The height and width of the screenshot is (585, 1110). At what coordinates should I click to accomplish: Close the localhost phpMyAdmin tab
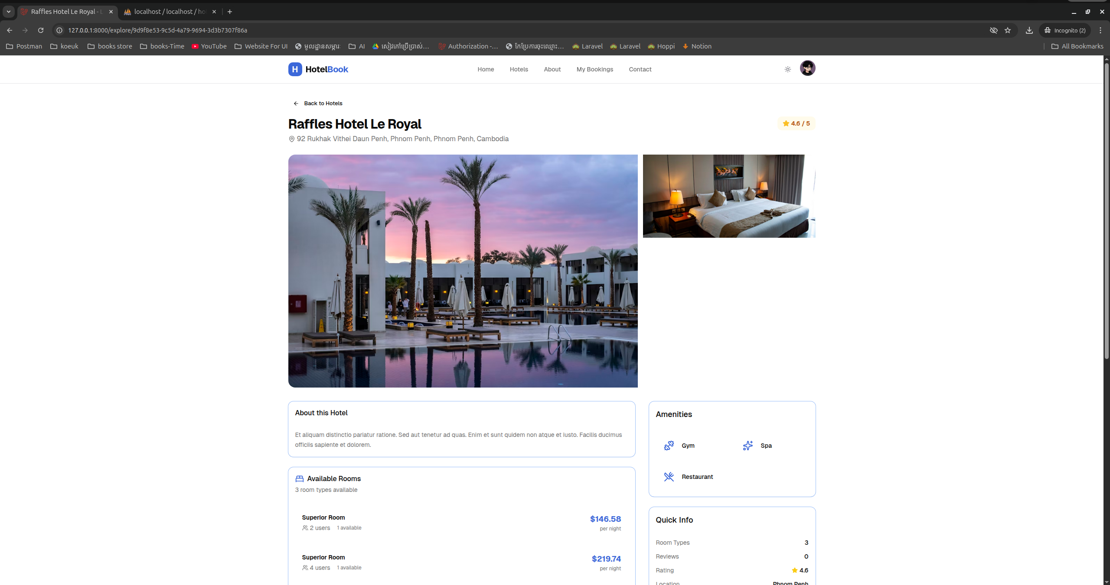[x=214, y=12]
